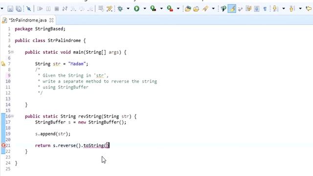This screenshot has height=176, width=313.
Task: Click the text "package StringBased;"
Action: [40, 29]
